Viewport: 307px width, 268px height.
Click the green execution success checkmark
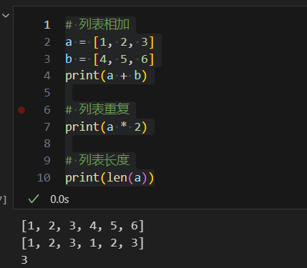[x=34, y=199]
